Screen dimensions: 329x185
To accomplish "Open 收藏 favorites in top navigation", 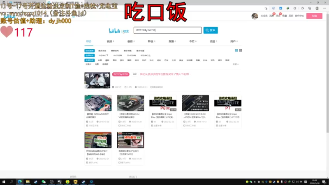I will (285, 16).
